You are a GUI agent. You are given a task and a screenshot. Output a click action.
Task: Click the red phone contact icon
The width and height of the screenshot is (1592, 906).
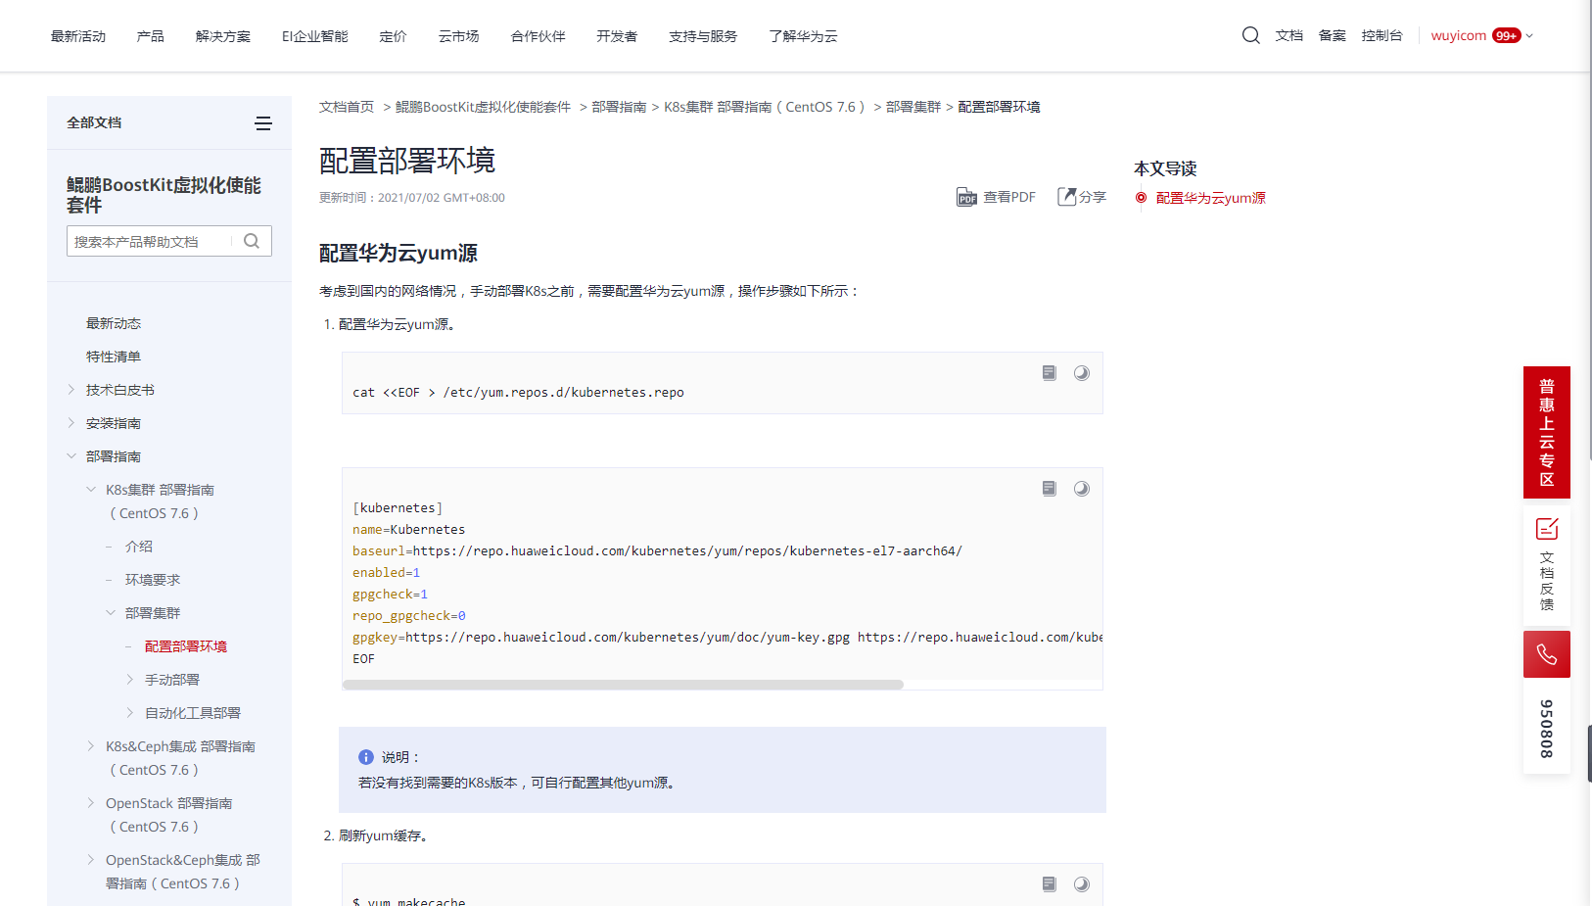[x=1547, y=654]
